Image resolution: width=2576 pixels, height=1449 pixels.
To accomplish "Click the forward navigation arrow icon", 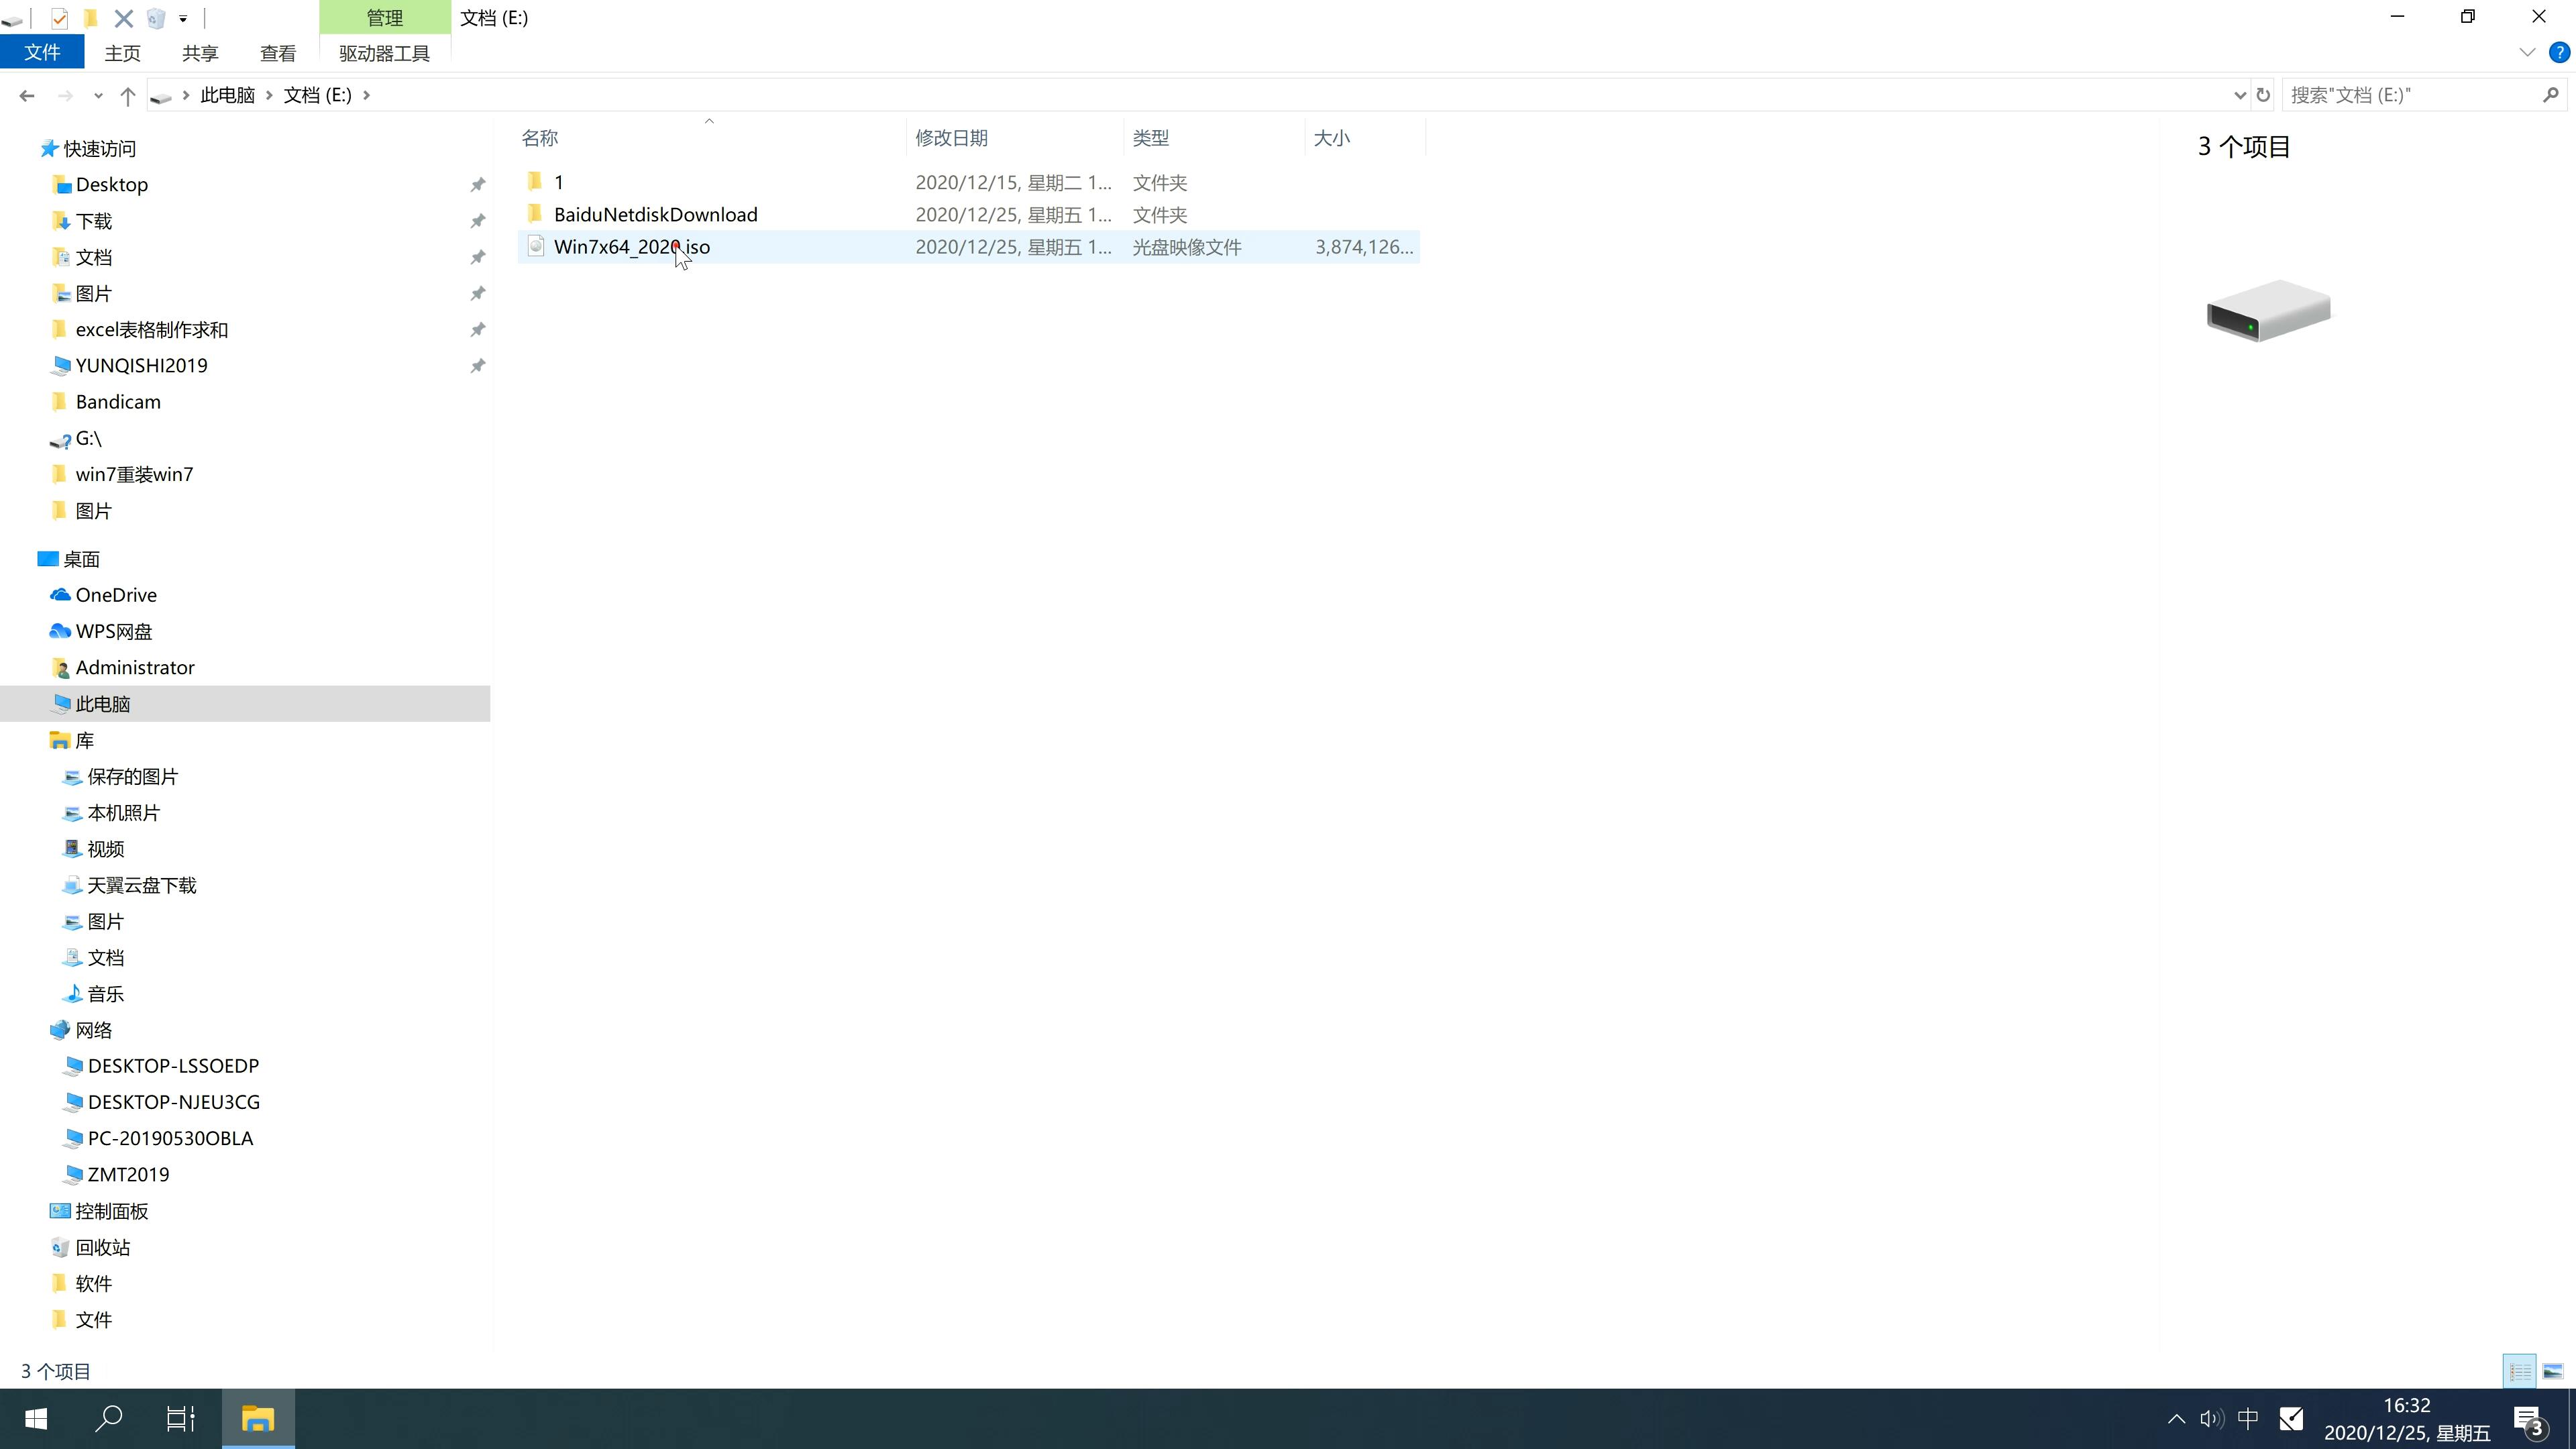I will pyautogui.click(x=64, y=94).
